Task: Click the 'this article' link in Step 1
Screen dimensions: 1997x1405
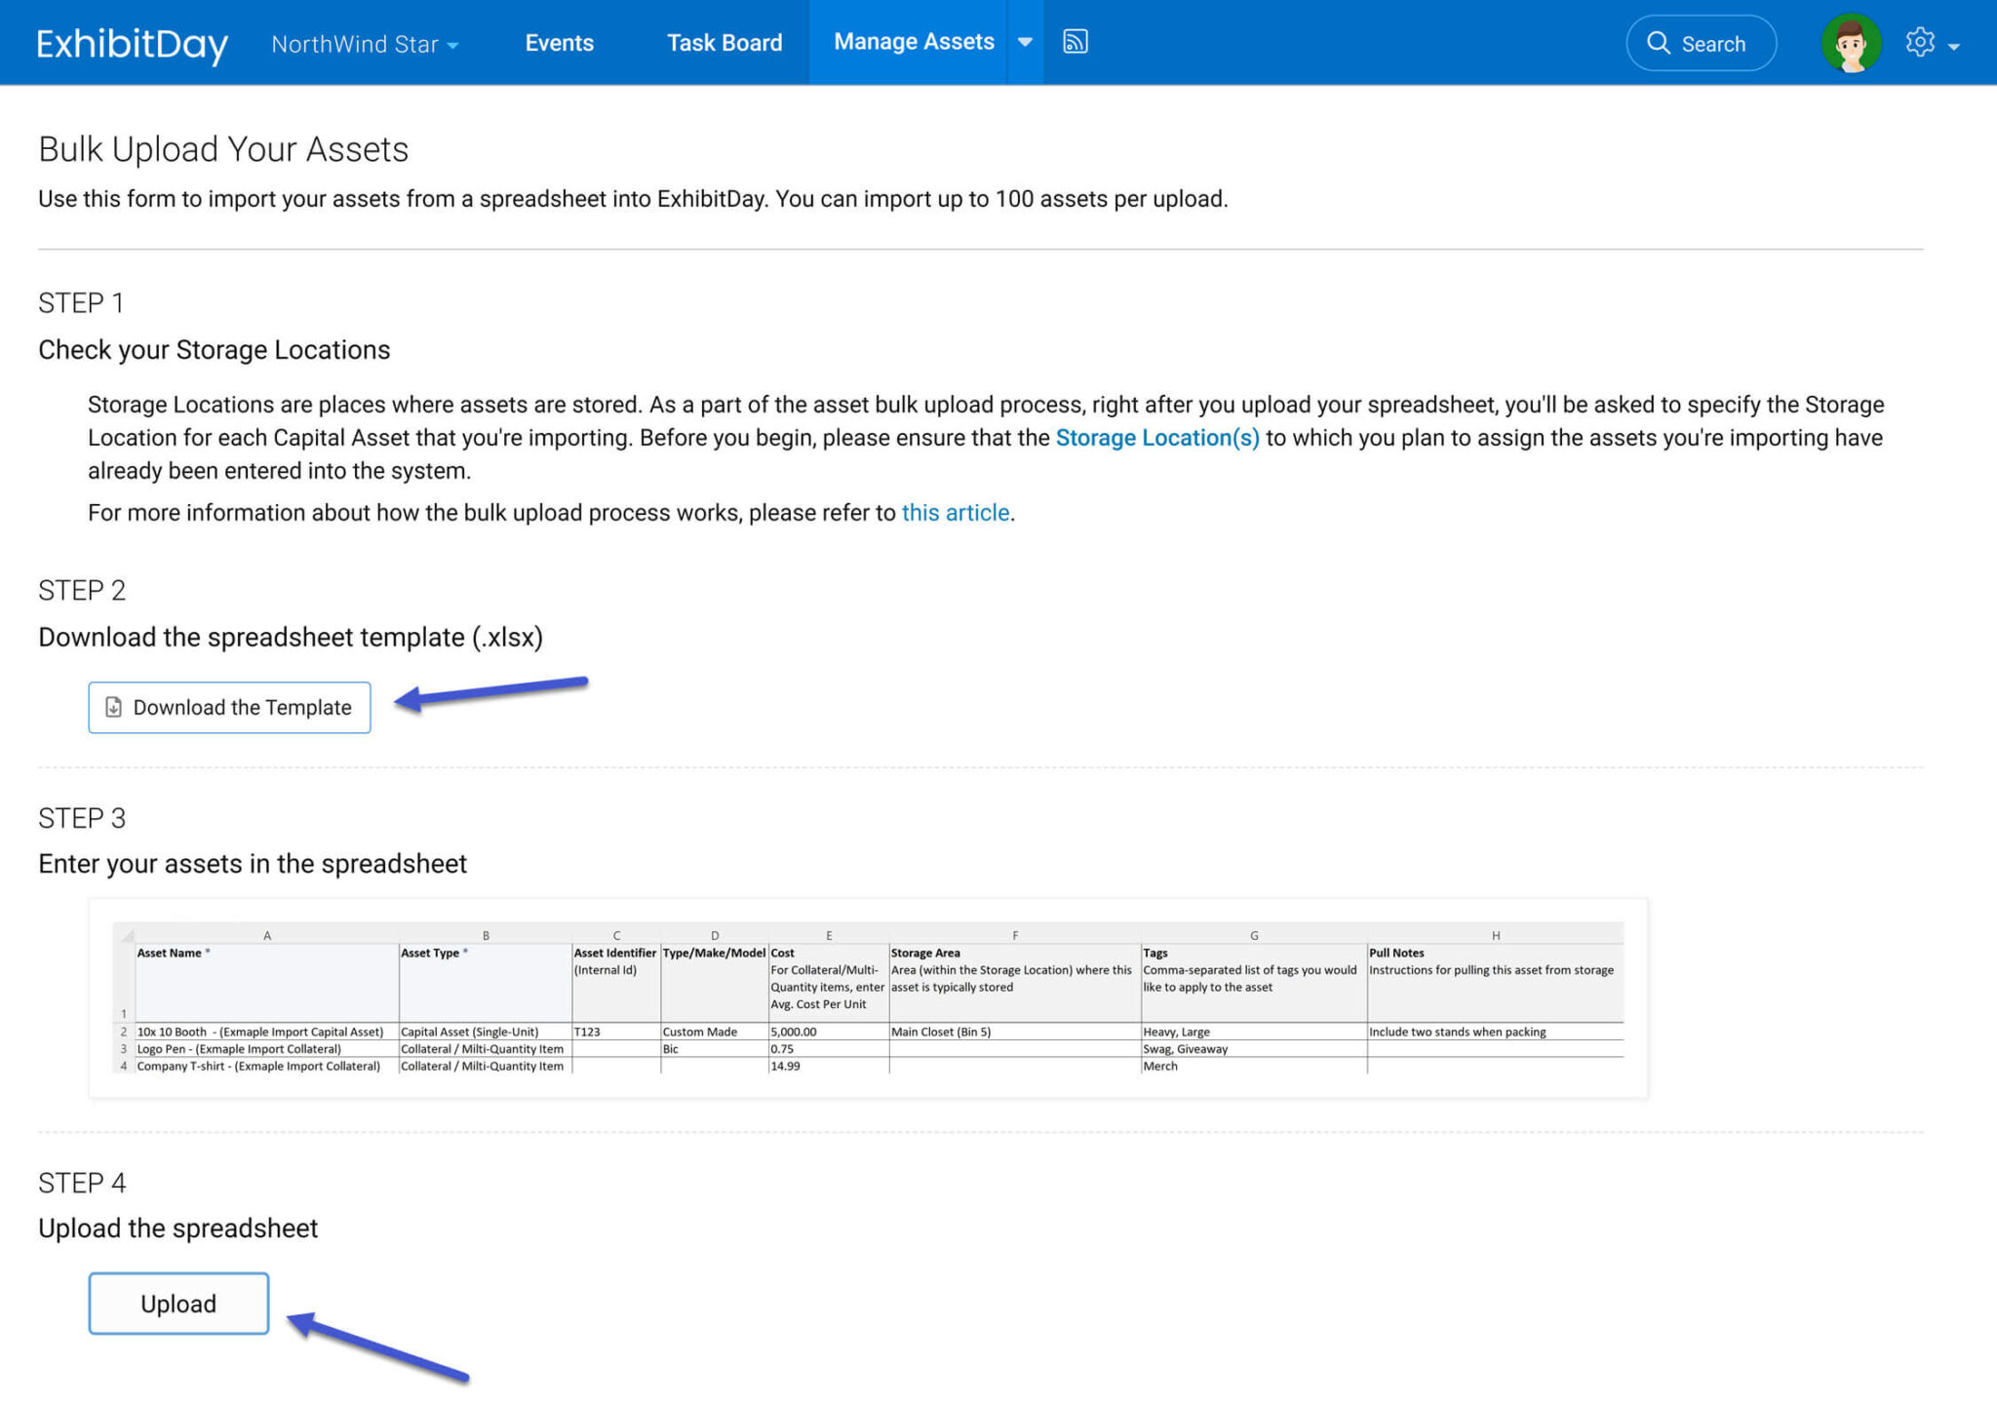Action: (956, 512)
